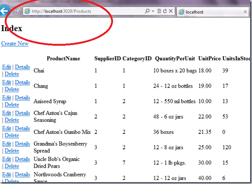Click the 120 units in stock cell
Viewport: 252px width, 184px height.
pyautogui.click(x=227, y=147)
